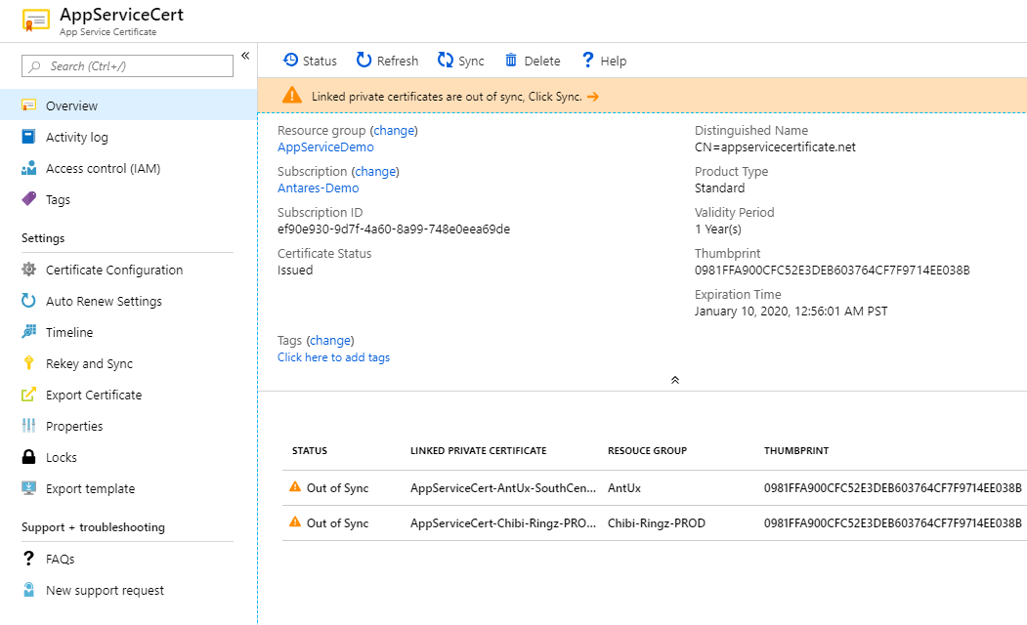Screen dimensions: 1027x625
Task: Click the Help question mark icon
Action: point(587,61)
